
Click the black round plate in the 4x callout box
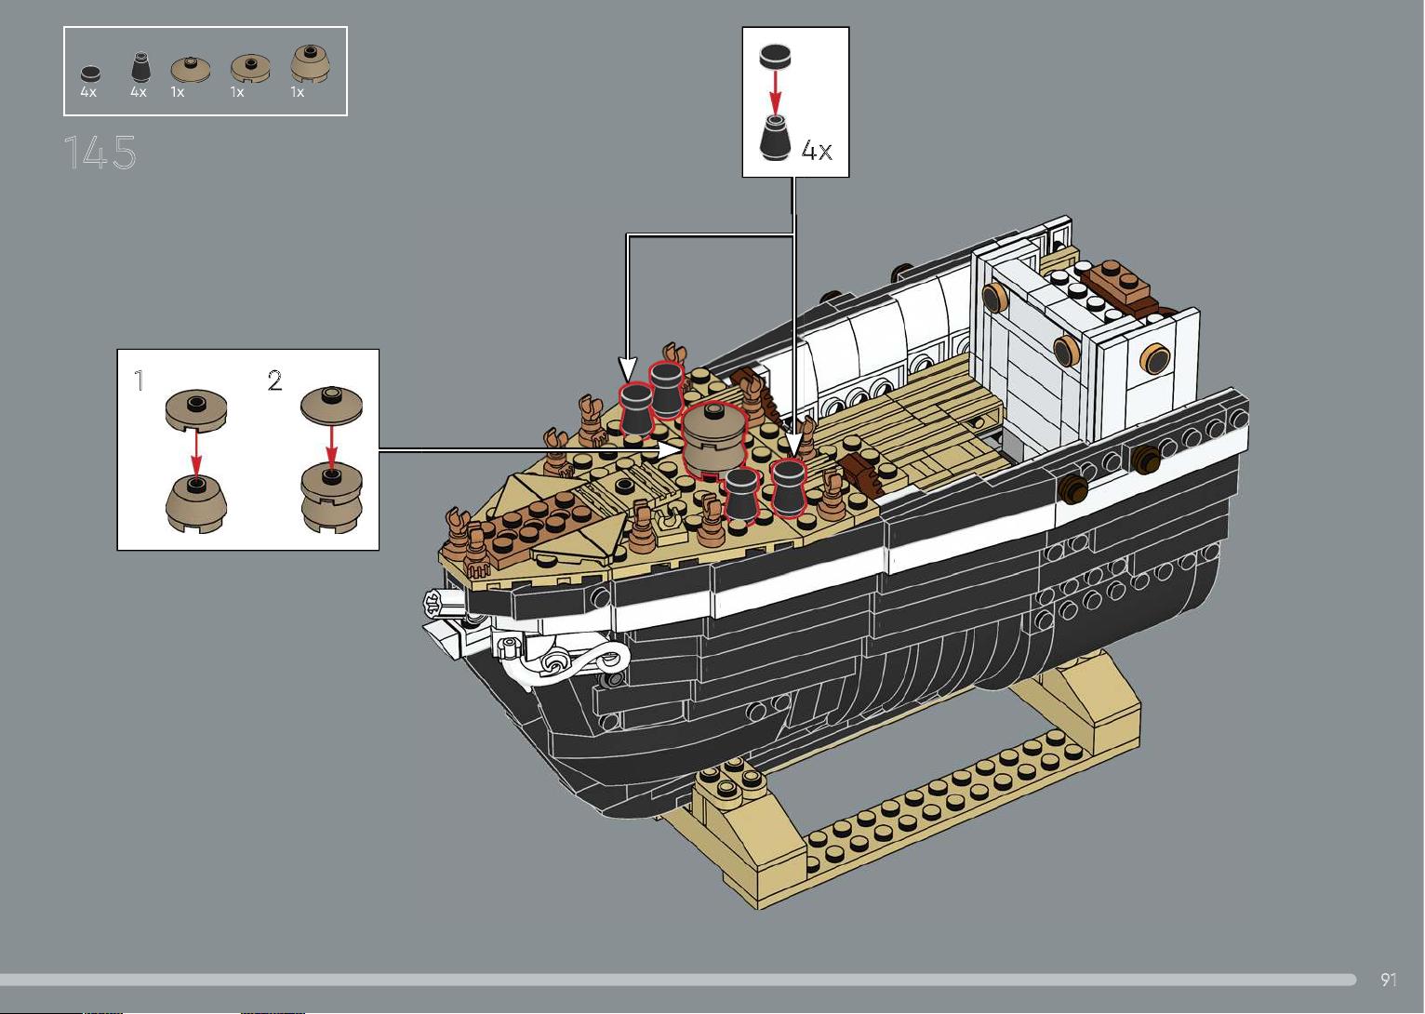point(775,56)
